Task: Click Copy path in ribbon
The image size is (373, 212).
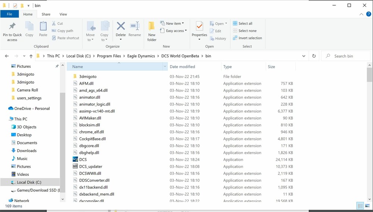Action: (62, 31)
